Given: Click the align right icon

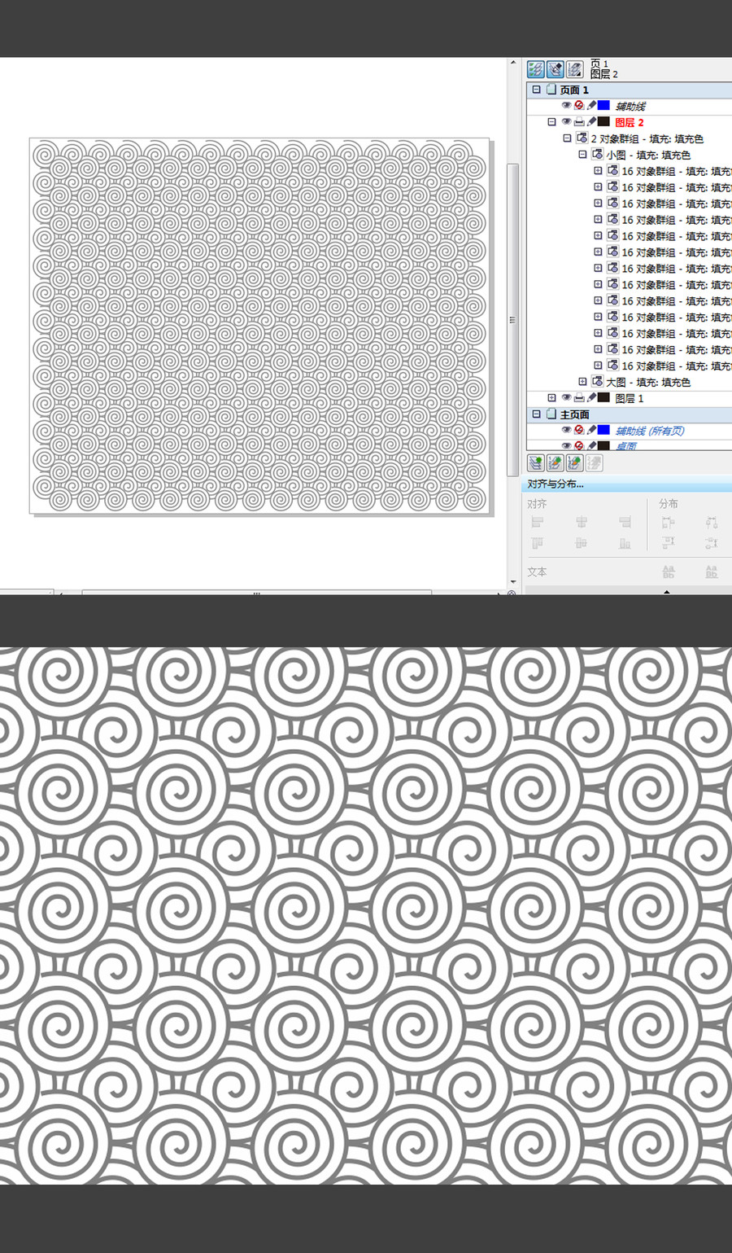Looking at the screenshot, I should coord(625,522).
